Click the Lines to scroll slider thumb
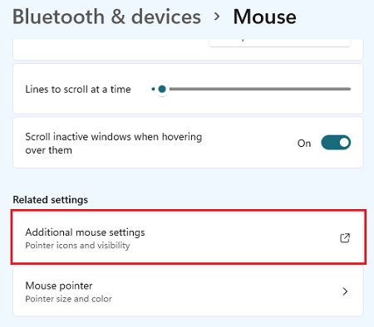The width and height of the screenshot is (374, 327). pyautogui.click(x=162, y=89)
